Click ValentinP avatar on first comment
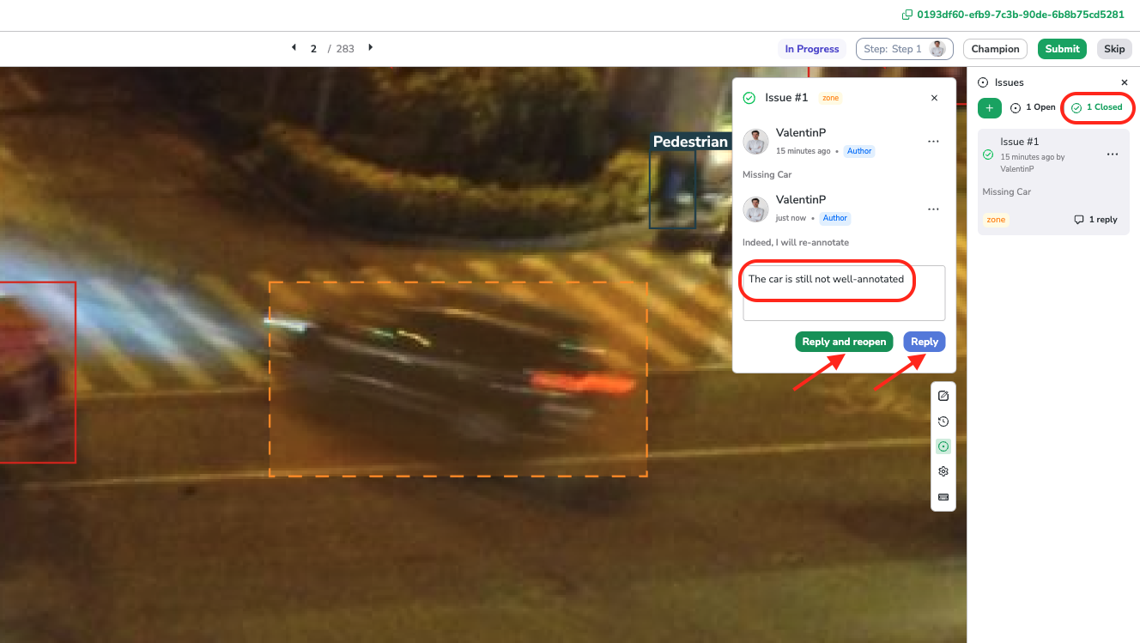The height and width of the screenshot is (643, 1140). [756, 142]
